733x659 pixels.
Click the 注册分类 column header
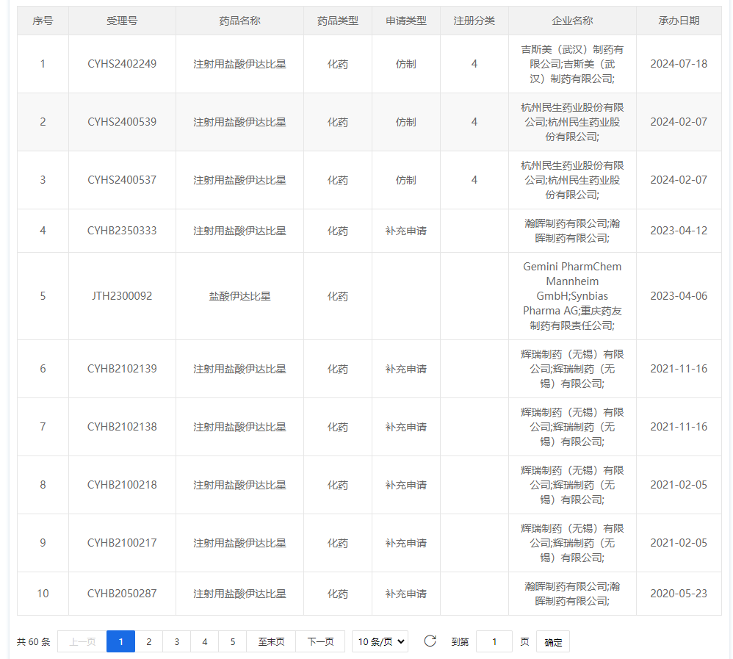474,21
